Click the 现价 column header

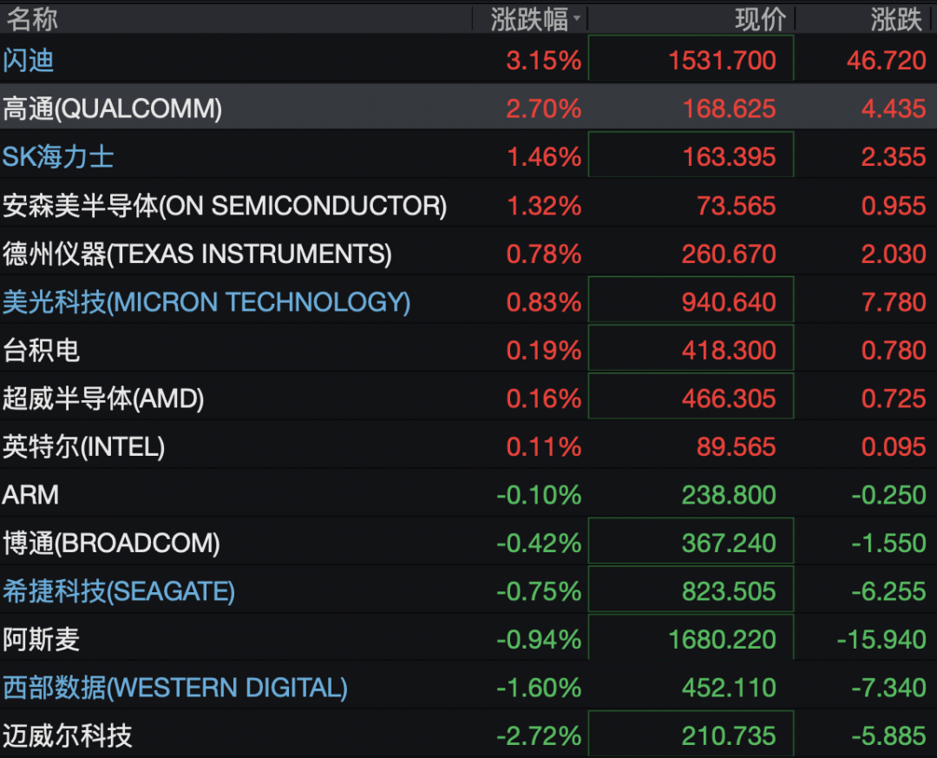coord(760,19)
